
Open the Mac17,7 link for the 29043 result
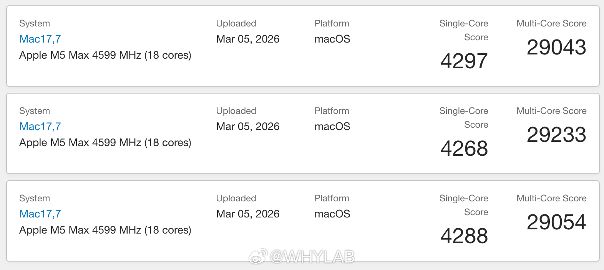40,39
